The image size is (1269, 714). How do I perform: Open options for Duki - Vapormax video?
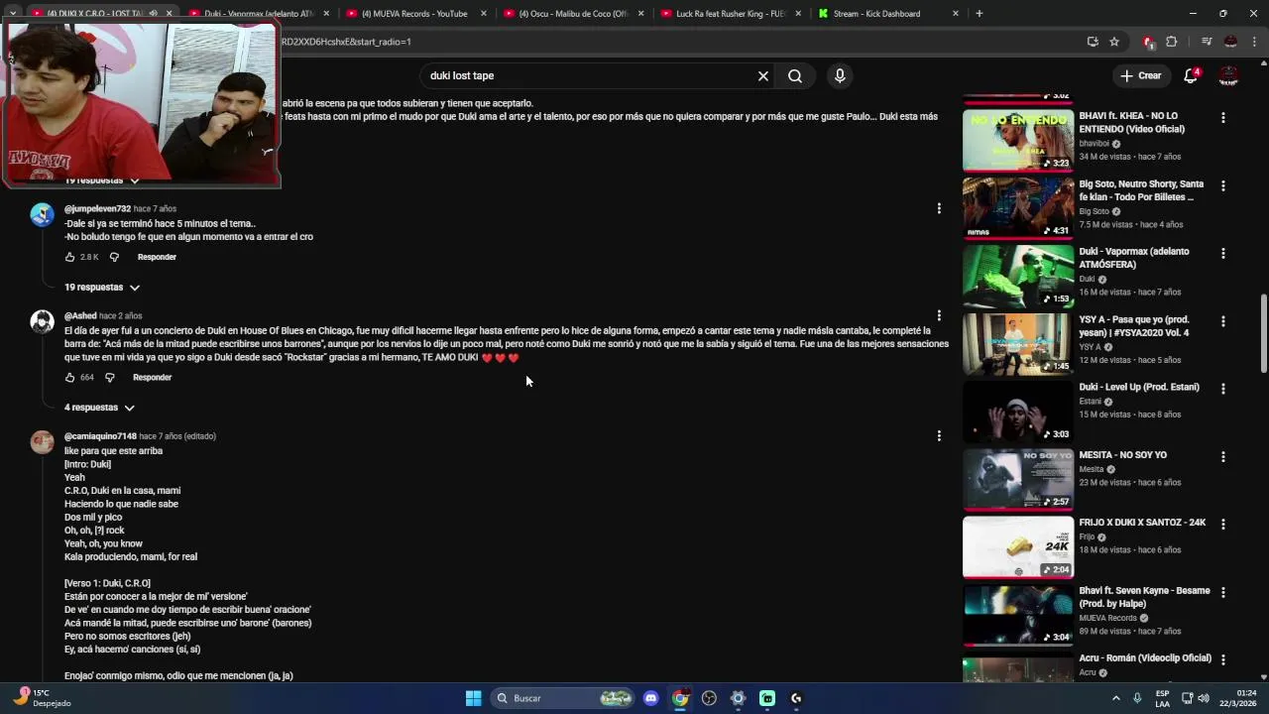pyautogui.click(x=1222, y=253)
